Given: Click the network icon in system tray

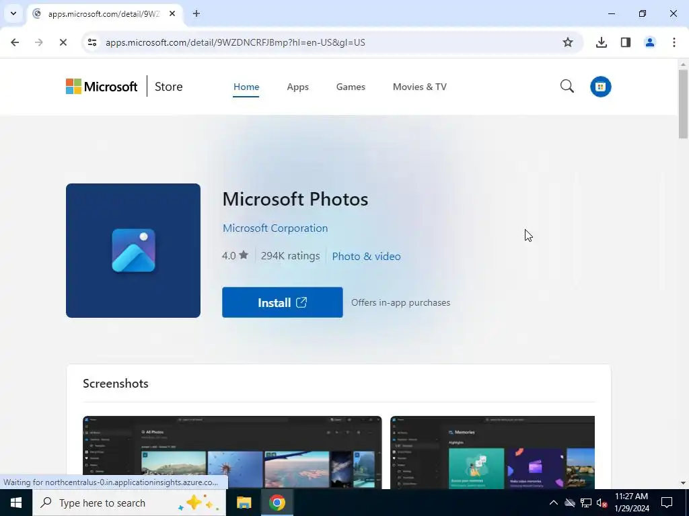Looking at the screenshot, I should coord(585,503).
